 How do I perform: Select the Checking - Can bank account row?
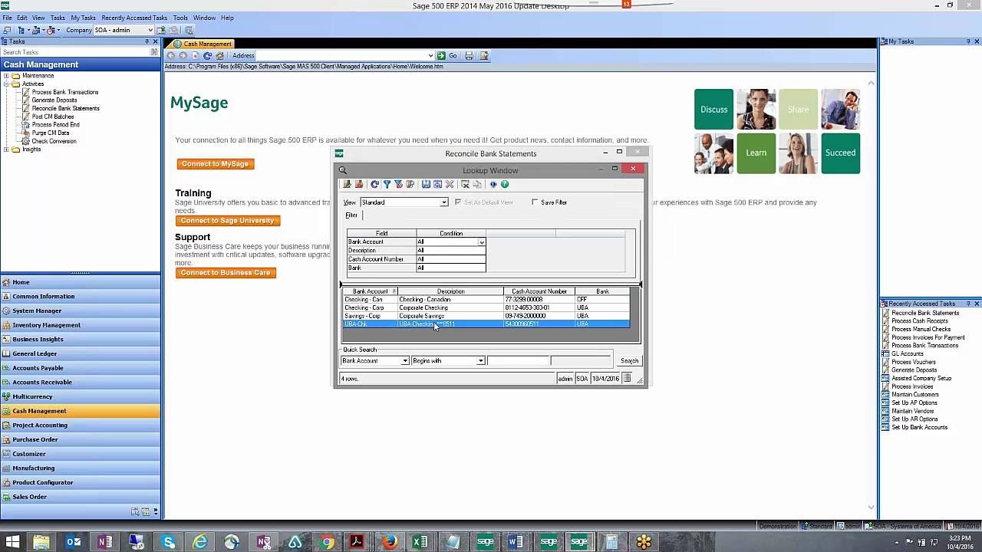pos(486,300)
